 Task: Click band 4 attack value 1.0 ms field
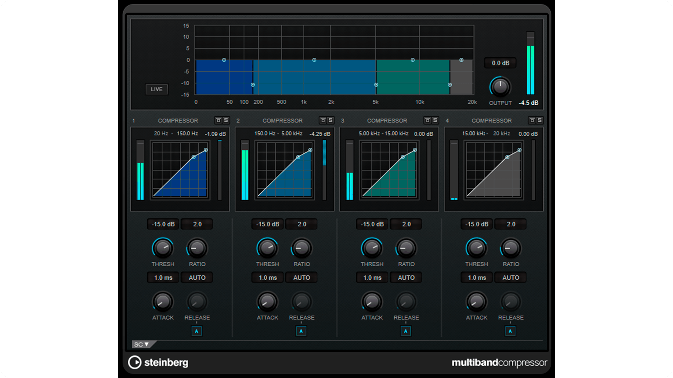point(476,278)
